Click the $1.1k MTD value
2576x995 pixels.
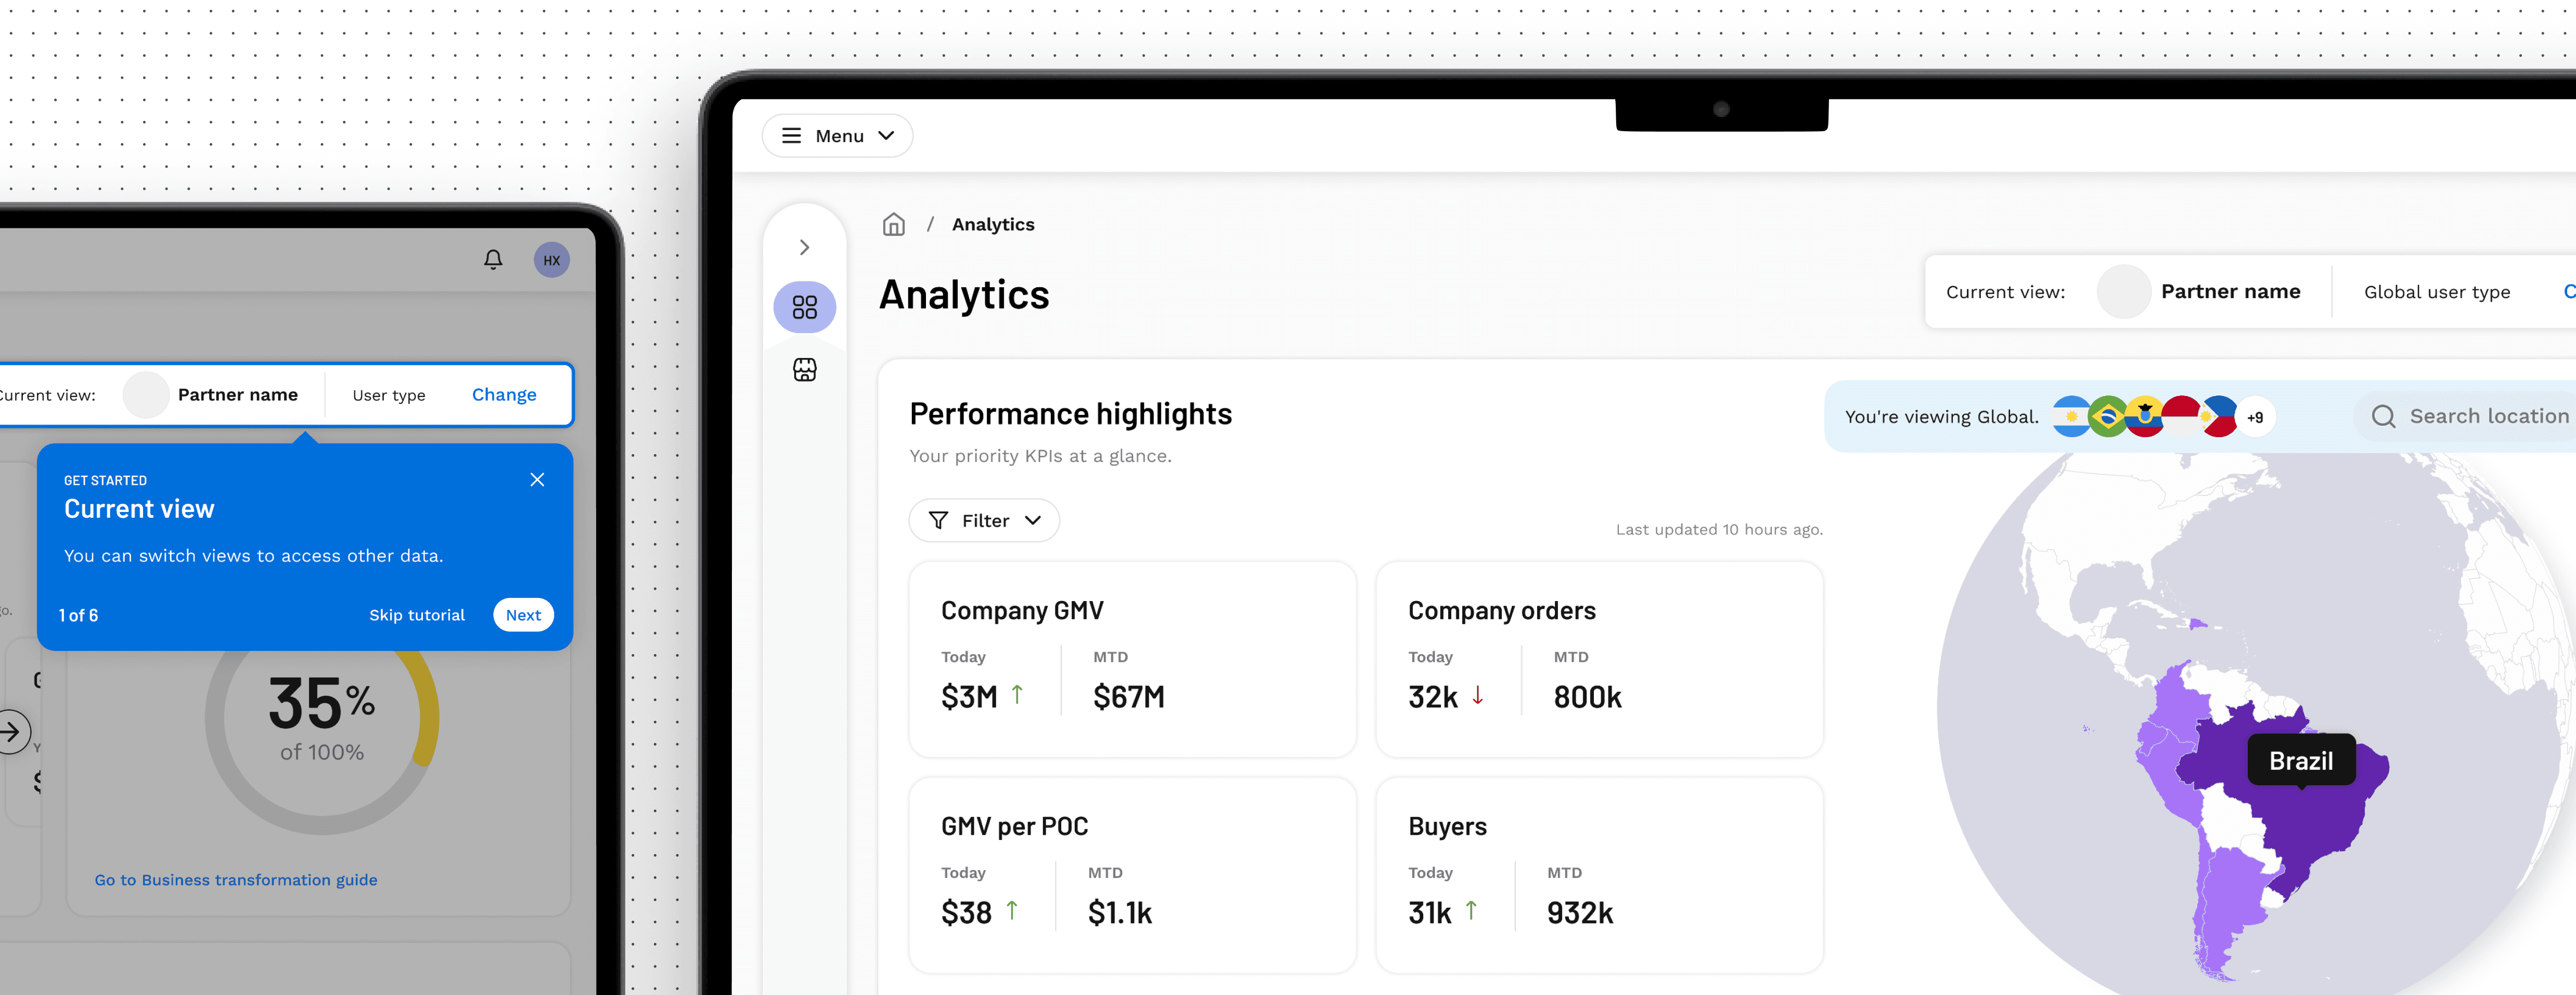[1120, 913]
